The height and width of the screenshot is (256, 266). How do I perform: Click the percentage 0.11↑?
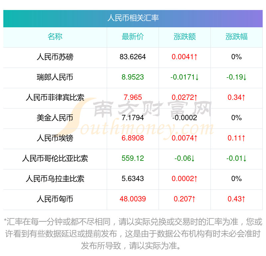236,138
